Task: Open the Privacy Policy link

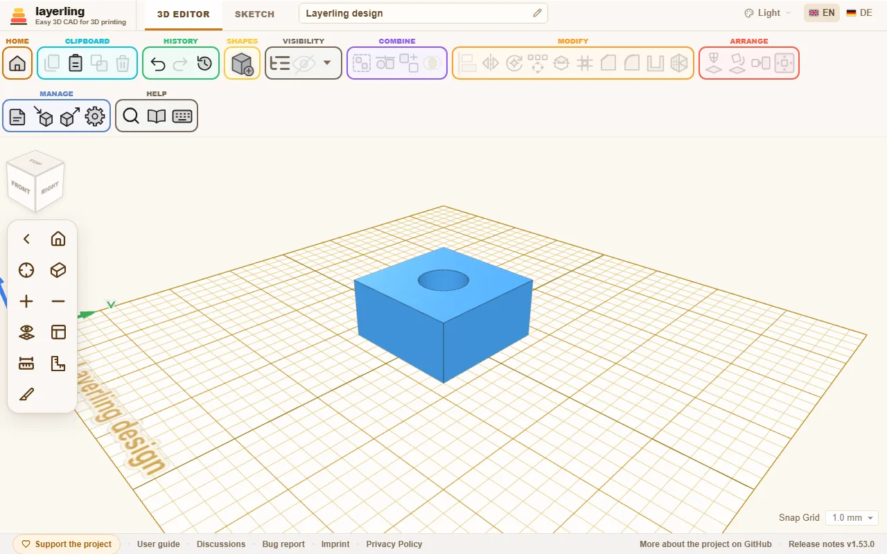Action: [x=394, y=544]
